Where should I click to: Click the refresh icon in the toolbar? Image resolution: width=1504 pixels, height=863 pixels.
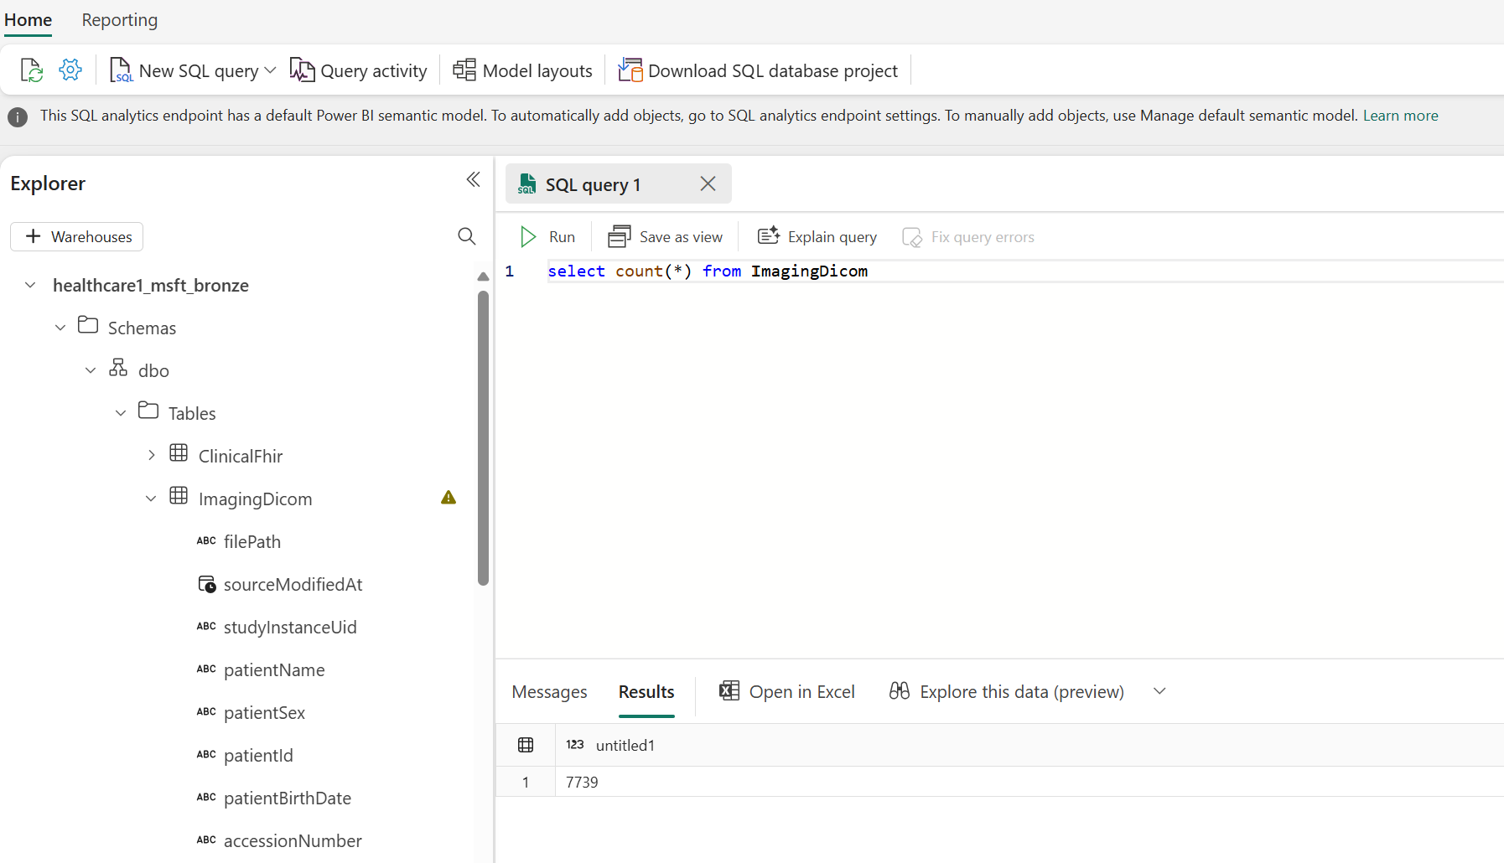[32, 70]
